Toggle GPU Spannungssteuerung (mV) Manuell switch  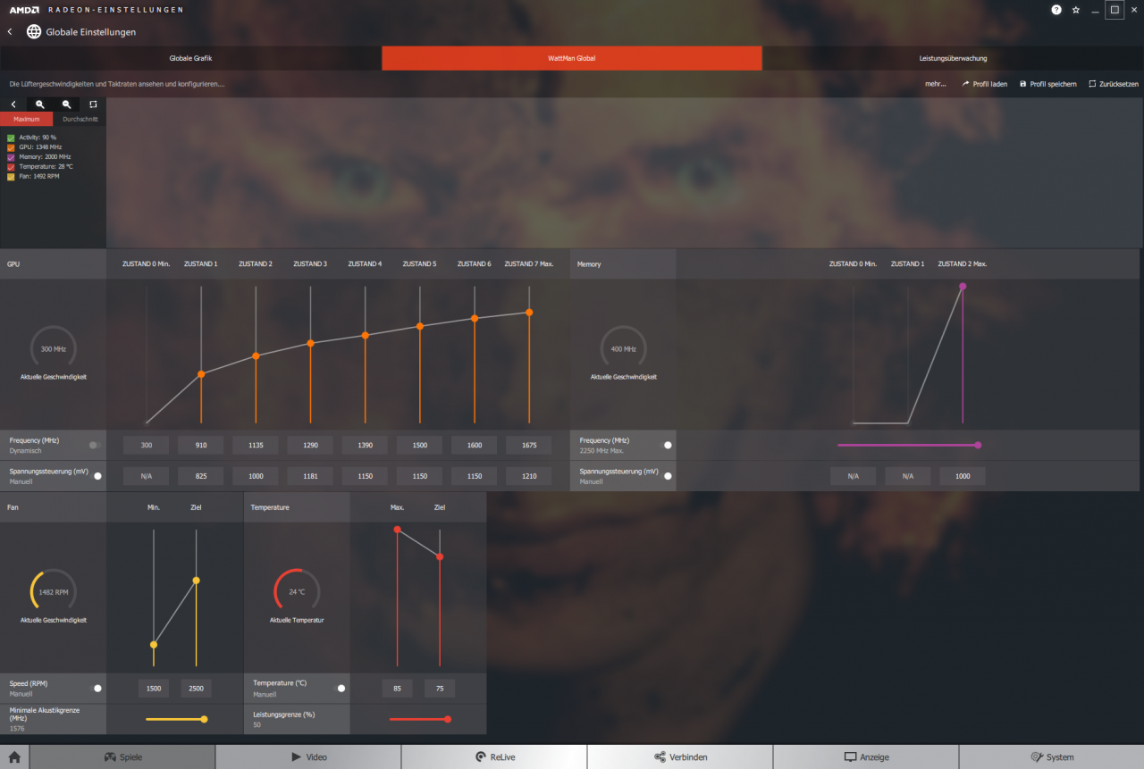96,476
